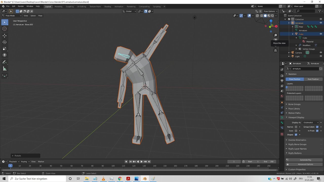The height and width of the screenshot is (182, 324).
Task: Uncheck the In Front checkbox
Action: click(317, 131)
